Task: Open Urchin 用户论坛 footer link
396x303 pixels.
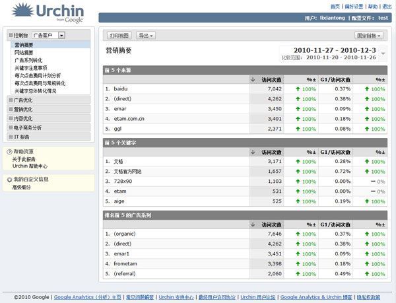Action: pyautogui.click(x=258, y=297)
